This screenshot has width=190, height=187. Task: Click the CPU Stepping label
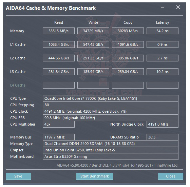[22, 105]
